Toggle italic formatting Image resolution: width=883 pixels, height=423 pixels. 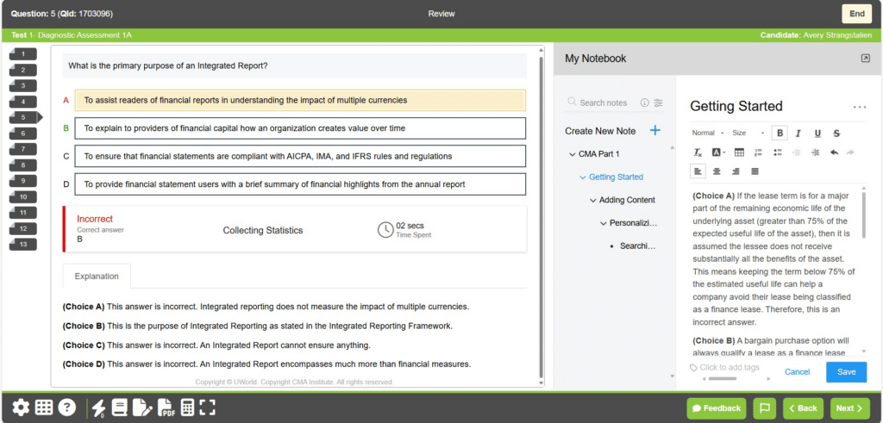pyautogui.click(x=798, y=134)
